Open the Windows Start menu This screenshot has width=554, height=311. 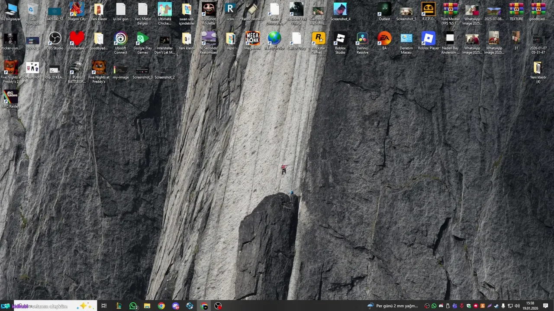(x=5, y=306)
